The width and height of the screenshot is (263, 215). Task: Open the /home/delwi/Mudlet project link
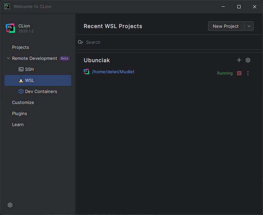pos(113,72)
